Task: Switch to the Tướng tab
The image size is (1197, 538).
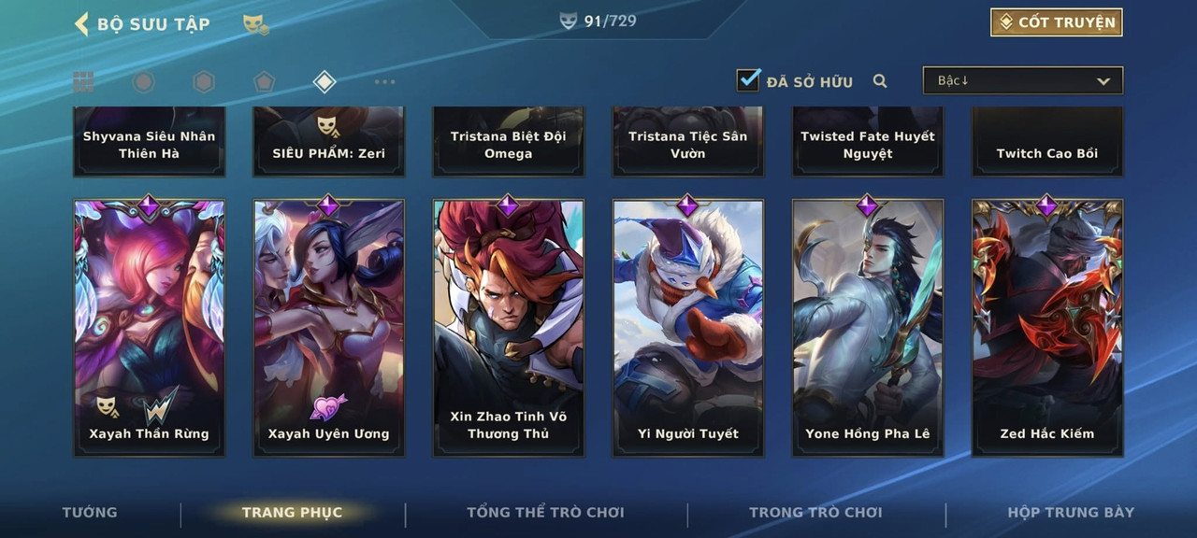Action: click(90, 512)
